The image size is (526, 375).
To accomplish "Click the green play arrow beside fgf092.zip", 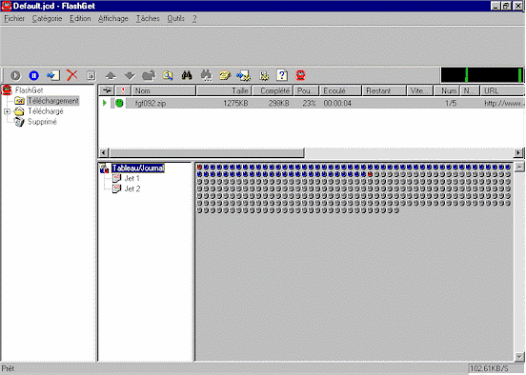I will 105,103.
